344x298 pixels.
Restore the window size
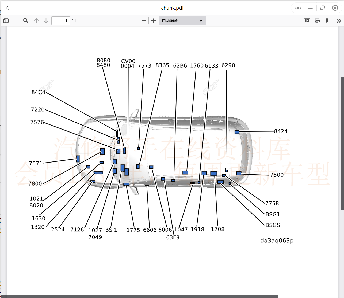(x=323, y=8)
